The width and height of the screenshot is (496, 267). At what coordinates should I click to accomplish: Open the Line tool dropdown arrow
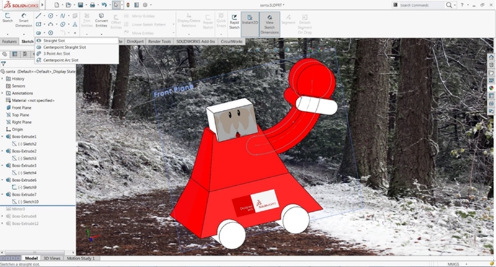tap(44, 16)
